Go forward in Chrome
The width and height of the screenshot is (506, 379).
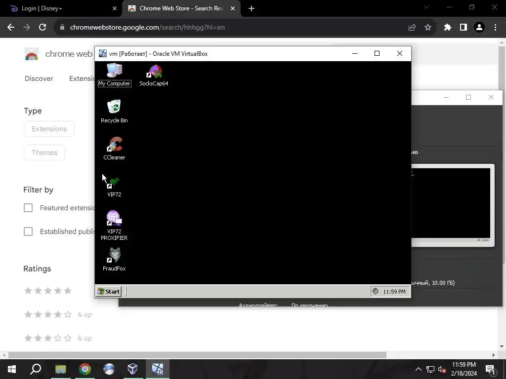(x=27, y=28)
